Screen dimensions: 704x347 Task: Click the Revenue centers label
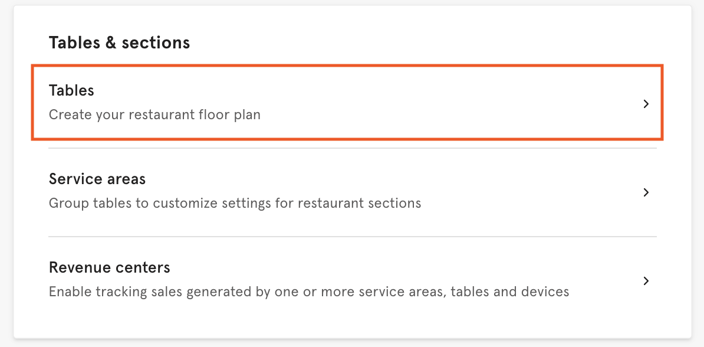click(109, 267)
